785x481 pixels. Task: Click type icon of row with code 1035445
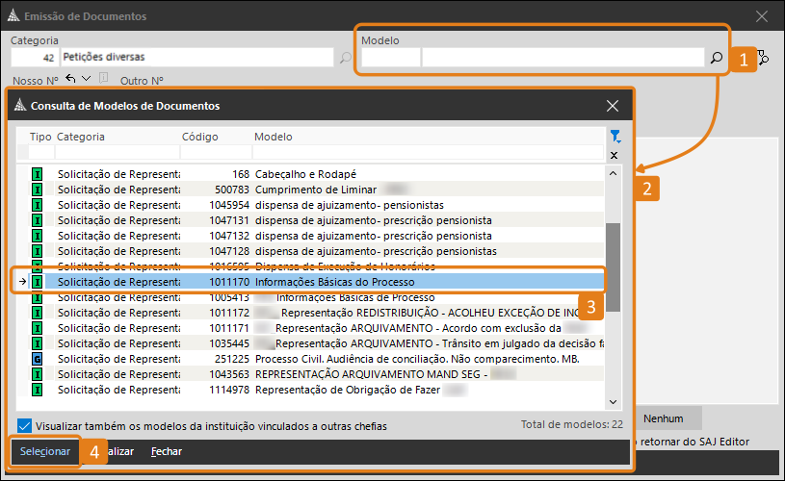pyautogui.click(x=37, y=343)
